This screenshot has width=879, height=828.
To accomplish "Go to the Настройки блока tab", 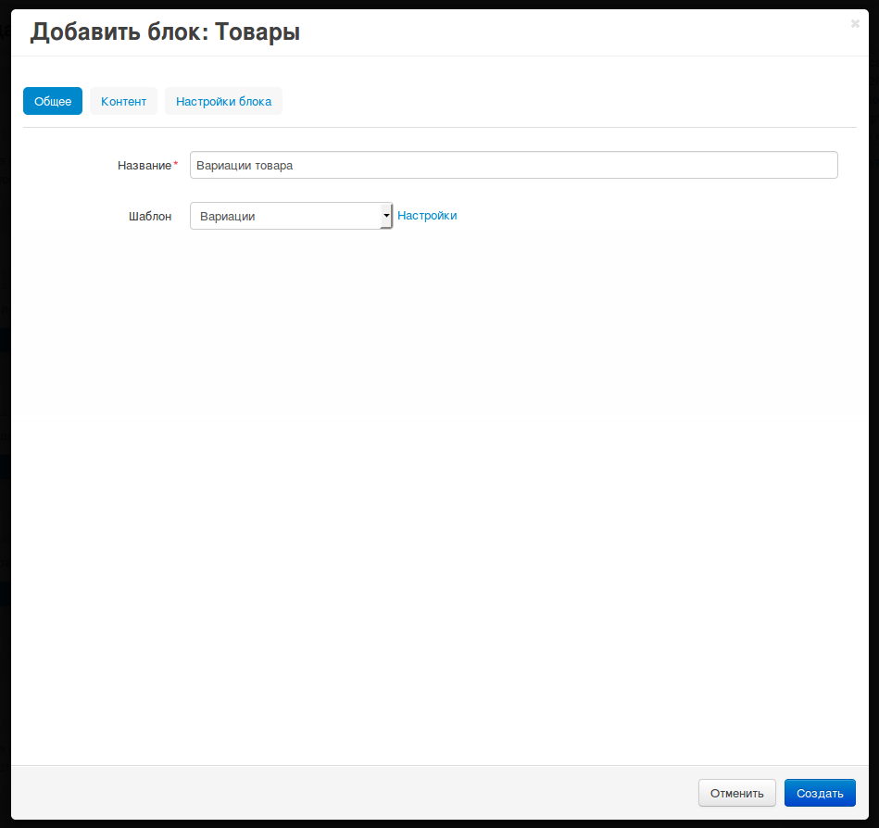I will pyautogui.click(x=223, y=101).
